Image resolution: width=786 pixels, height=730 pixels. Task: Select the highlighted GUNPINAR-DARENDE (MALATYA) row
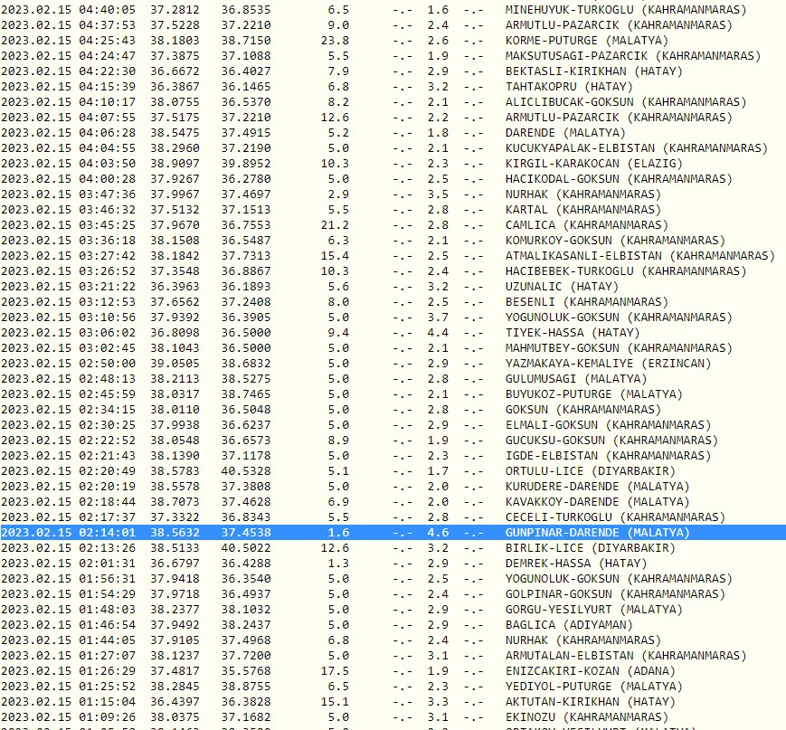coord(393,533)
